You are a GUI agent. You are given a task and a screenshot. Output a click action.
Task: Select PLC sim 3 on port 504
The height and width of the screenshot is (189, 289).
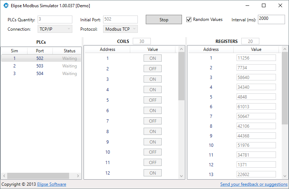click(x=40, y=74)
